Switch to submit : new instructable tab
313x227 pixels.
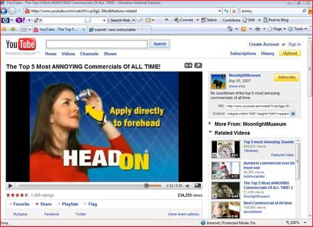click(x=115, y=30)
